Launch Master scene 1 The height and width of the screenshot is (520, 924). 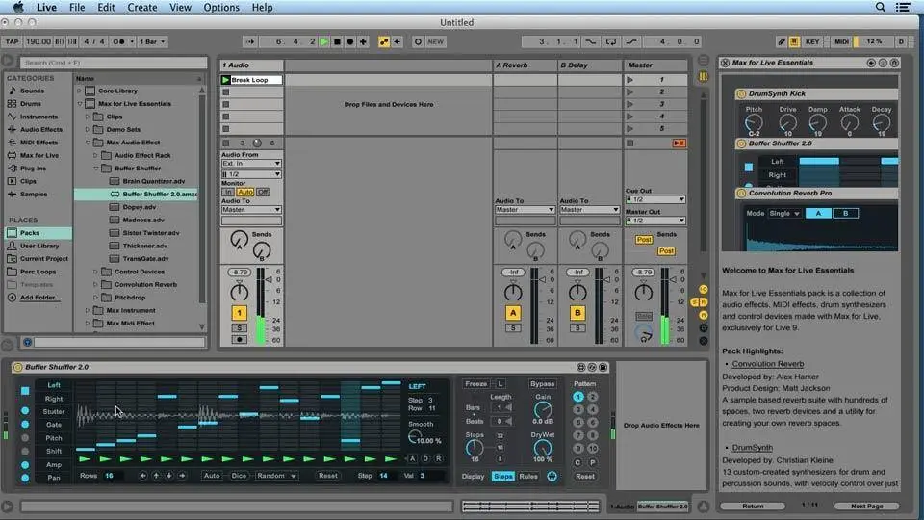[629, 80]
